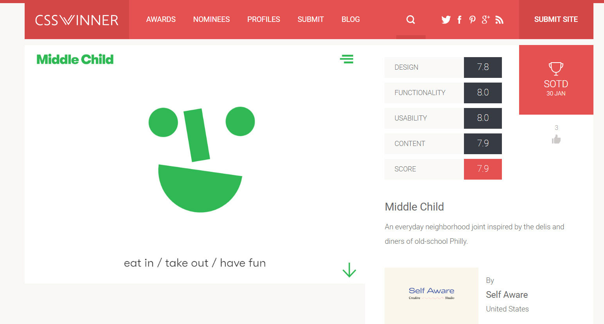Subscribe via the RSS feed icon
The image size is (604, 324).
499,20
